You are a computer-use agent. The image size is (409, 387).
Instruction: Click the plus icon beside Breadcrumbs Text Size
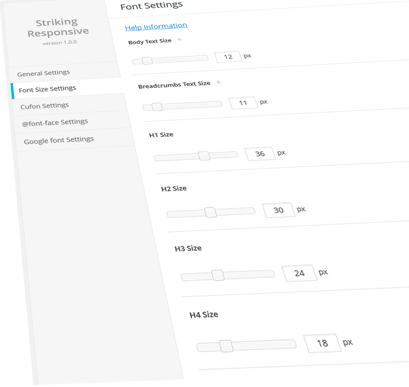point(218,83)
